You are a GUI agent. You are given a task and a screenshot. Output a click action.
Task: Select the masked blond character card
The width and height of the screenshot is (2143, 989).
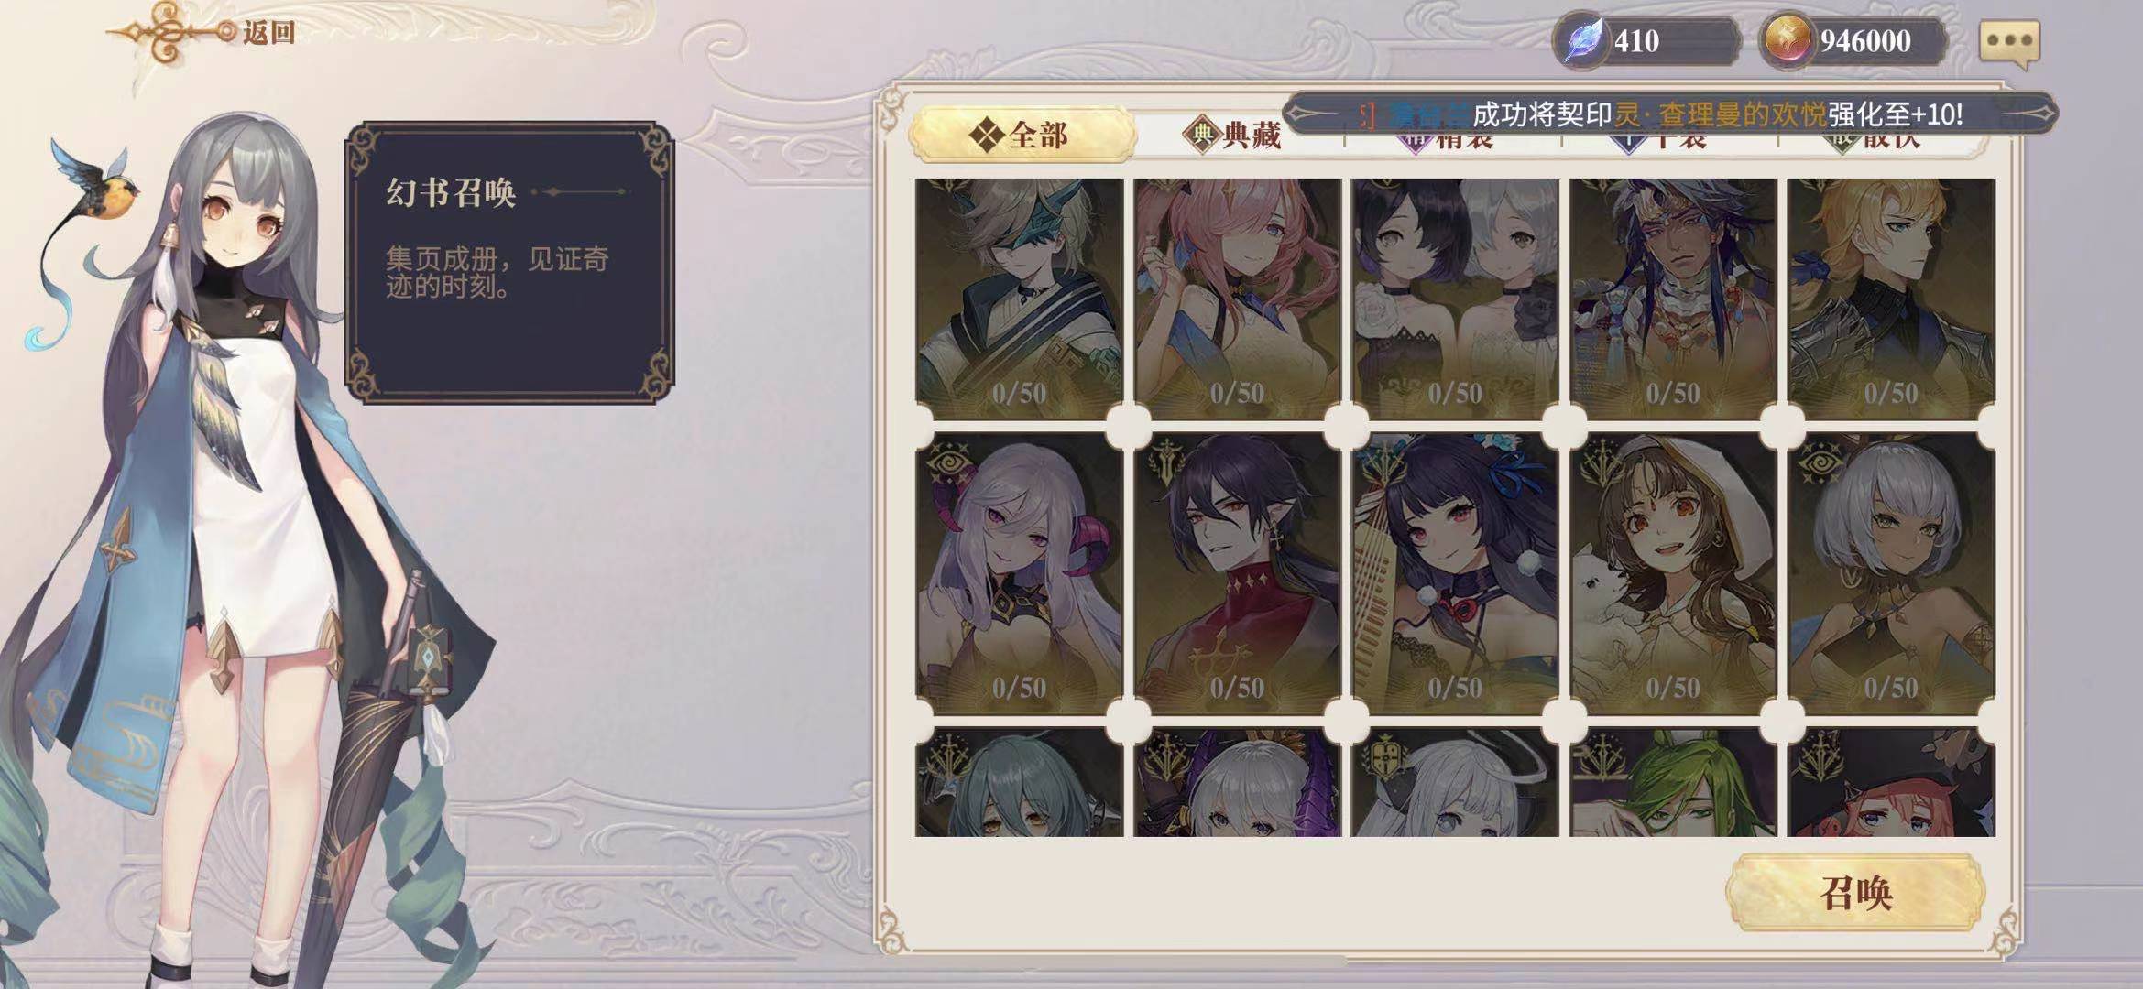[1019, 299]
